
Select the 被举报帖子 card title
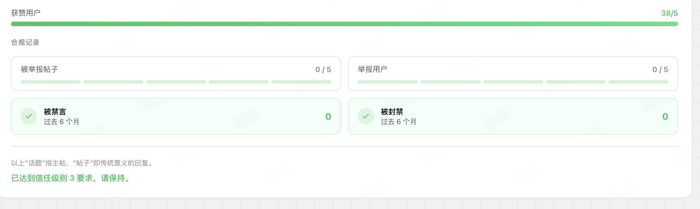[39, 69]
